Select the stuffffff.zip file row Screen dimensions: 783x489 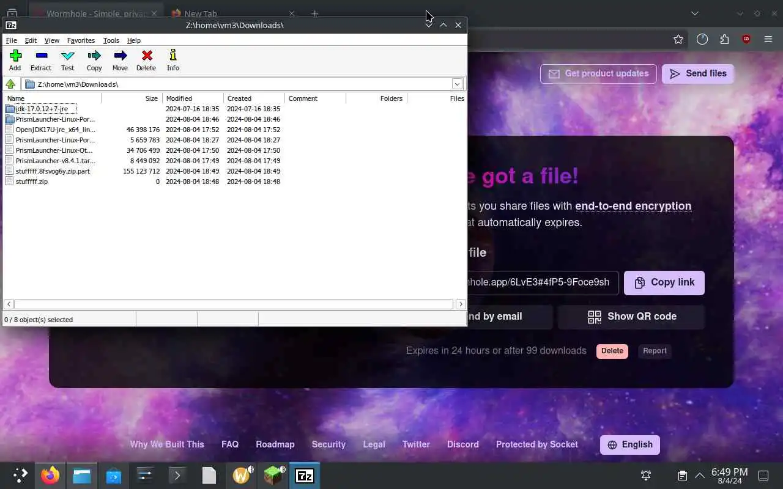tap(32, 182)
